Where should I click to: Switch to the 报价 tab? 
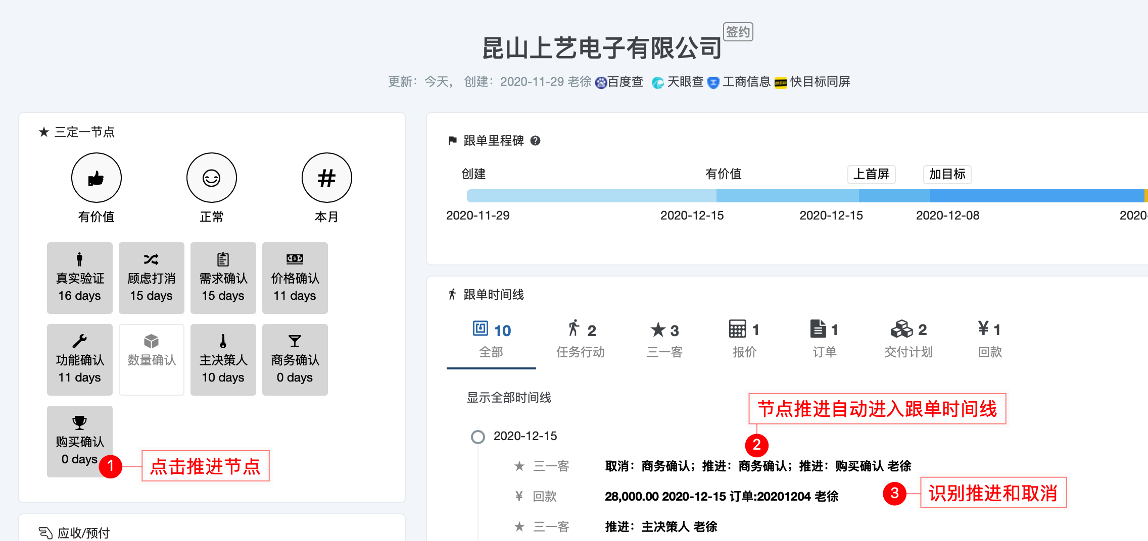[744, 340]
